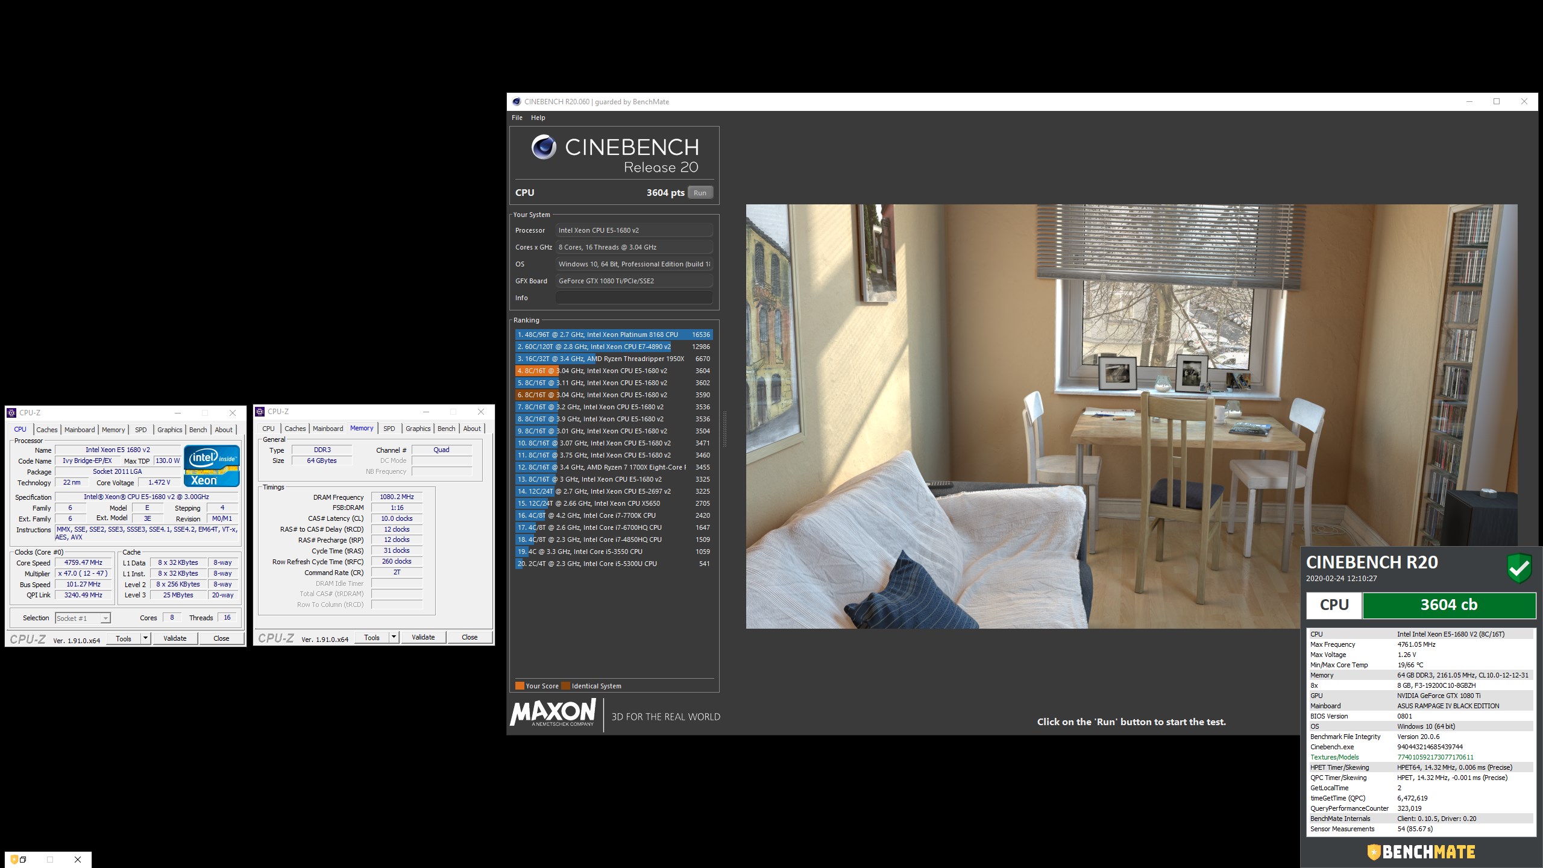
Task: Select ranking row 16, Intel Core i7-7700K CPU
Action: coord(614,515)
